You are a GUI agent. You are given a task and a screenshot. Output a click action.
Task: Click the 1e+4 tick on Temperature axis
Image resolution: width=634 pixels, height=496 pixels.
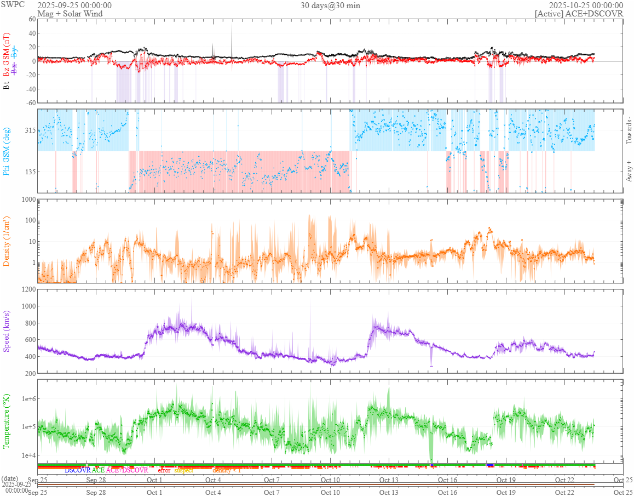[28, 455]
